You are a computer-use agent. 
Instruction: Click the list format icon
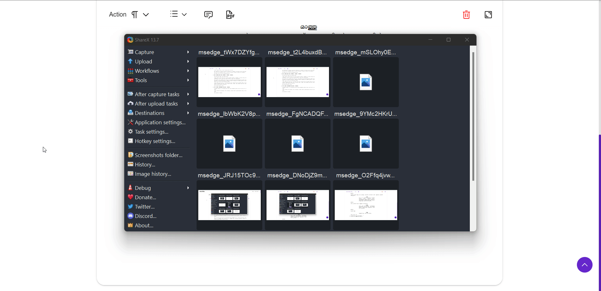(x=174, y=14)
